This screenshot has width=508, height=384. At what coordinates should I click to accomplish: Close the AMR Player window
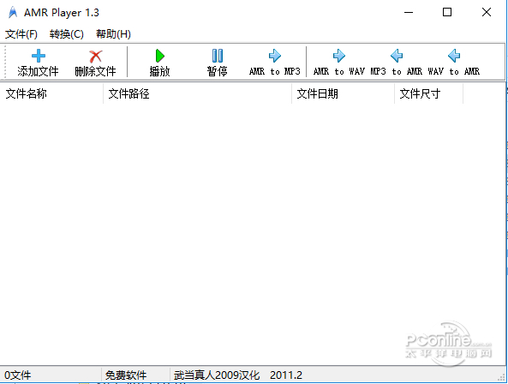click(x=487, y=13)
